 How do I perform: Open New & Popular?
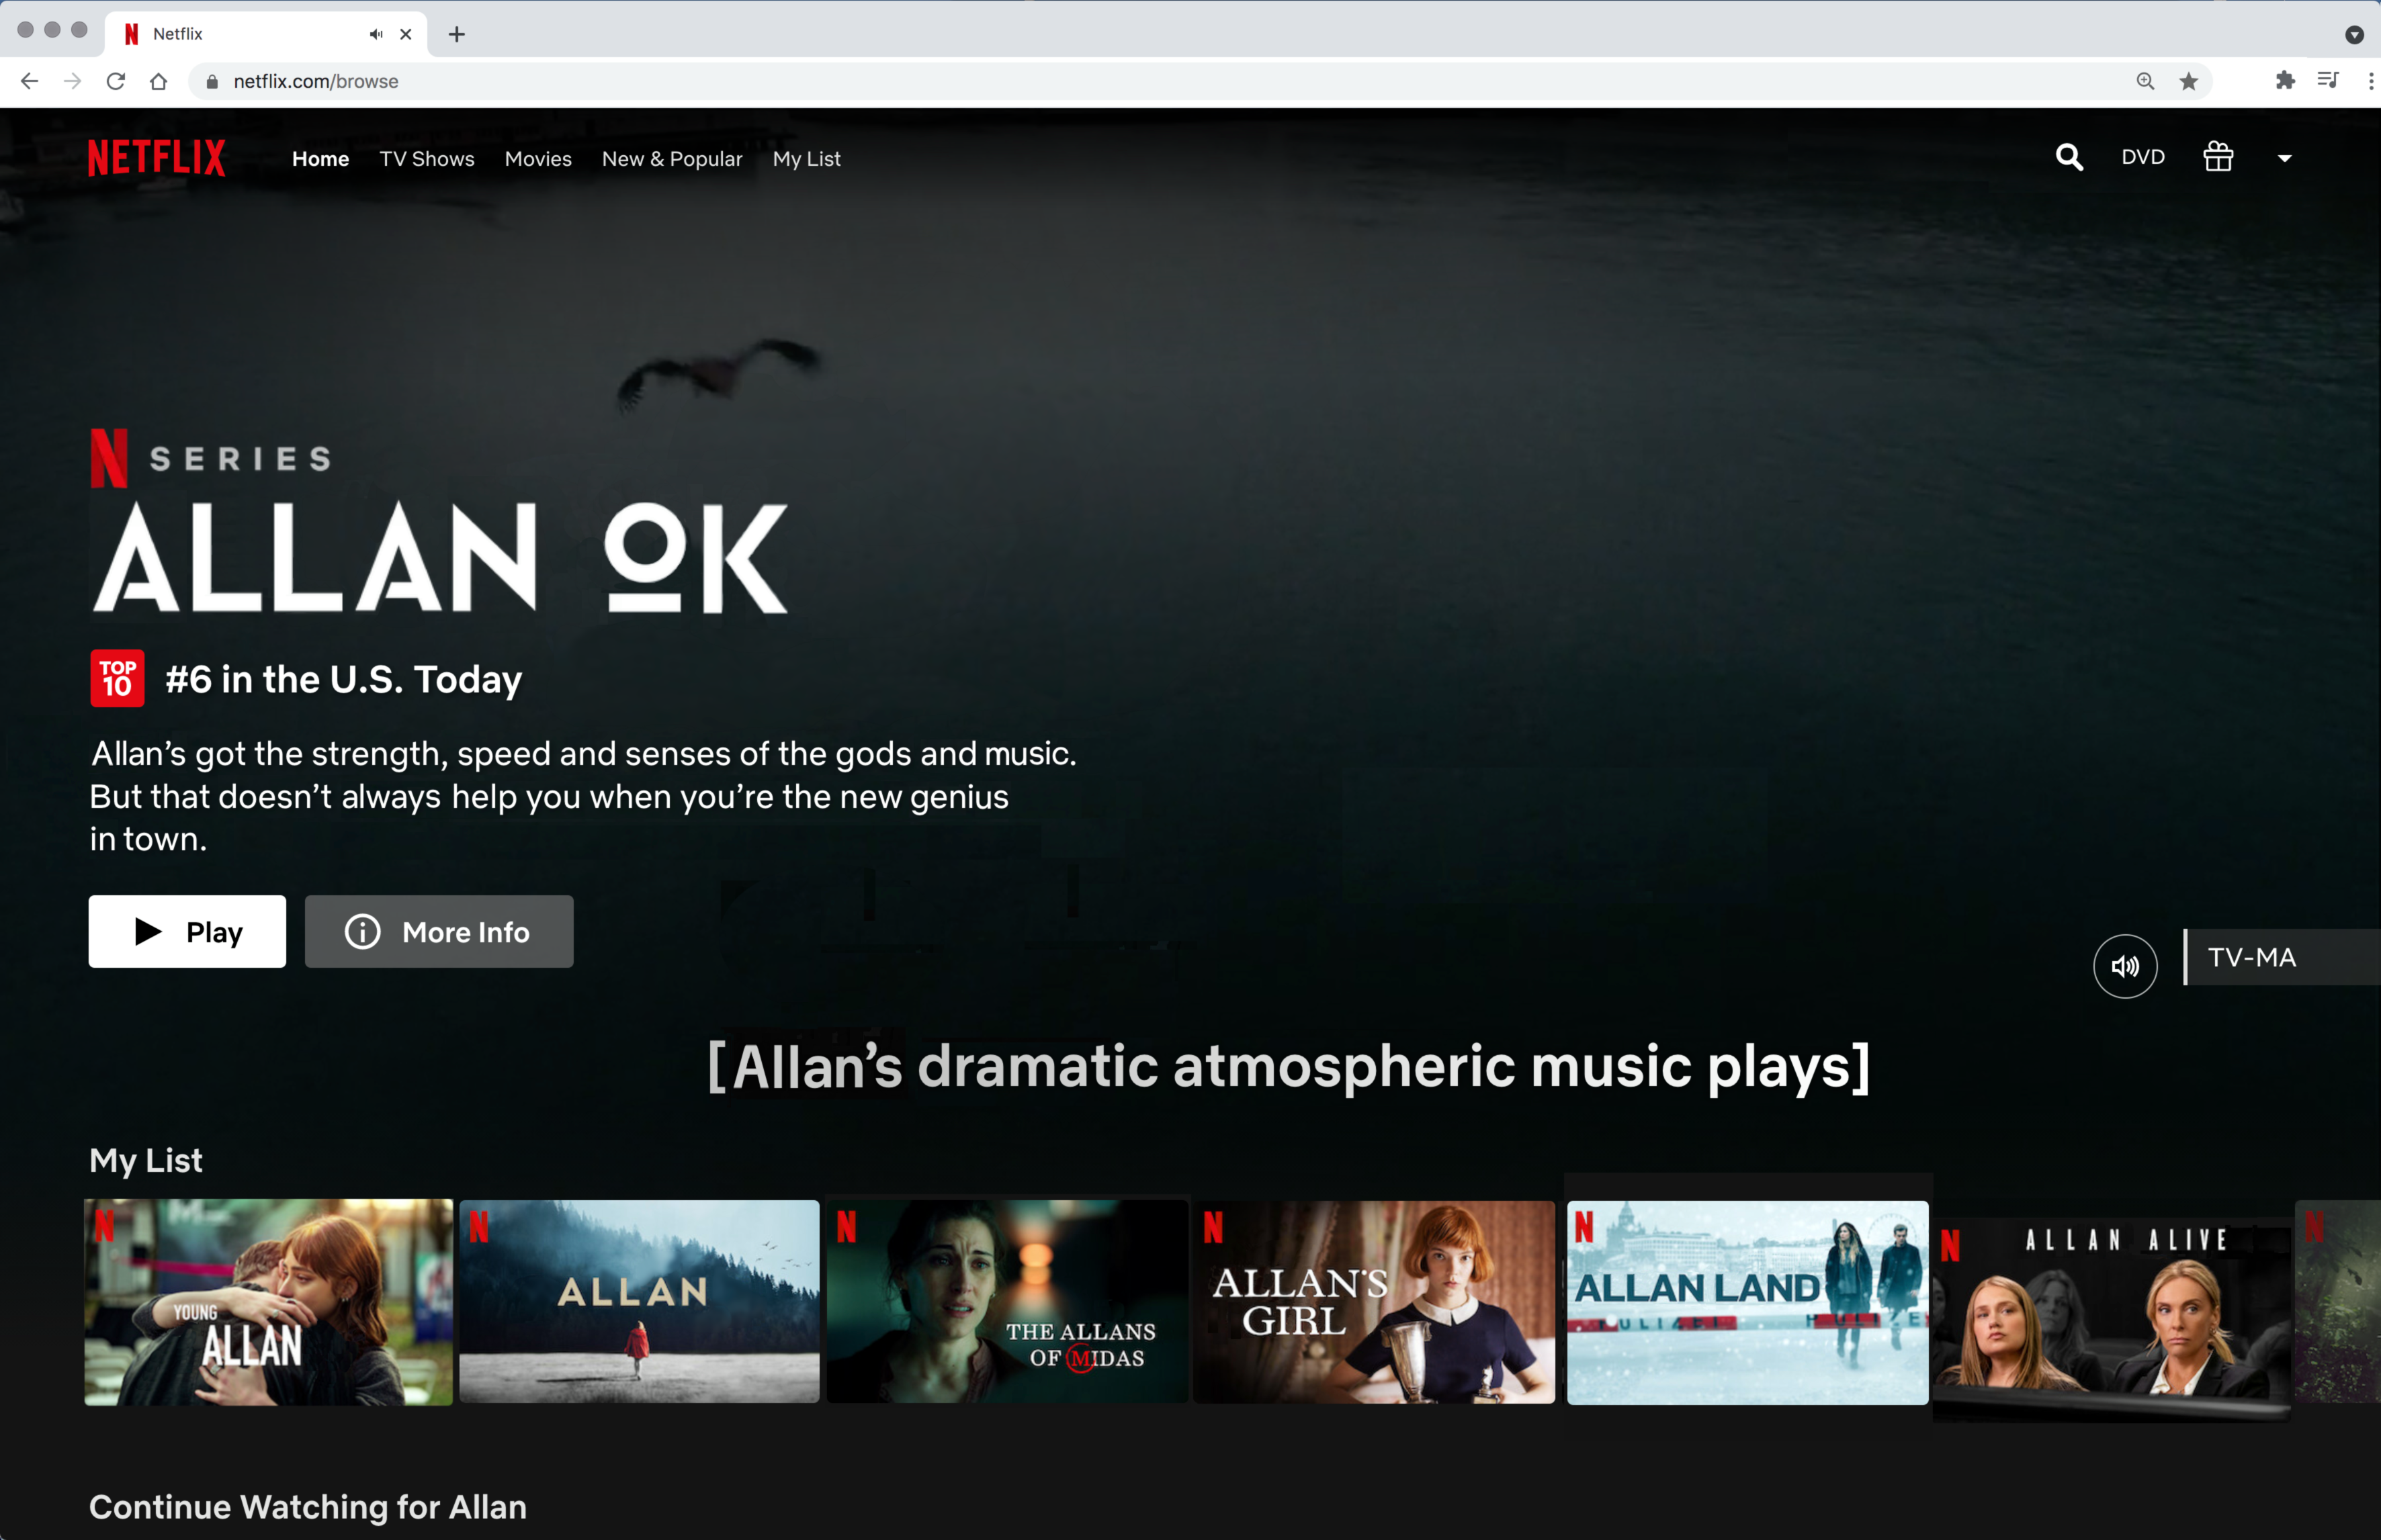(673, 159)
